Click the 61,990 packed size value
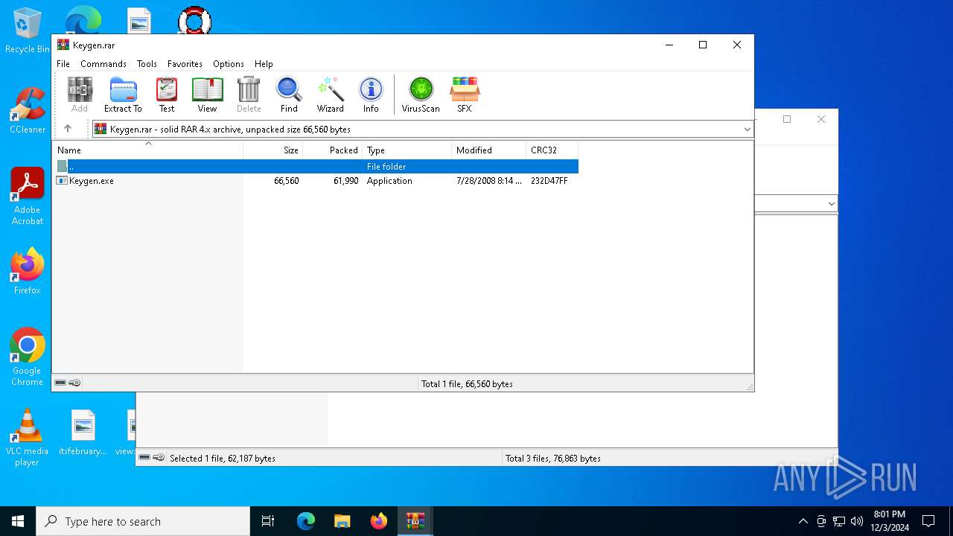 (346, 181)
